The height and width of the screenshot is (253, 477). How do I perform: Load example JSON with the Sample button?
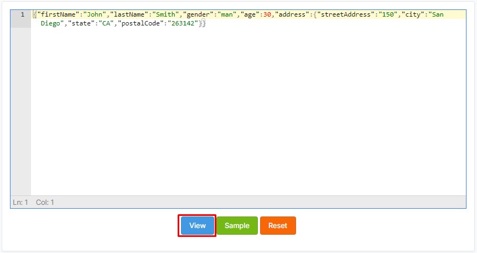coord(237,226)
